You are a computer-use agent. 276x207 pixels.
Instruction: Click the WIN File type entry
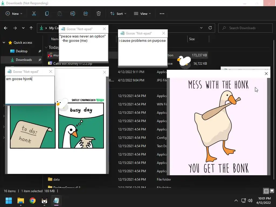[162, 104]
